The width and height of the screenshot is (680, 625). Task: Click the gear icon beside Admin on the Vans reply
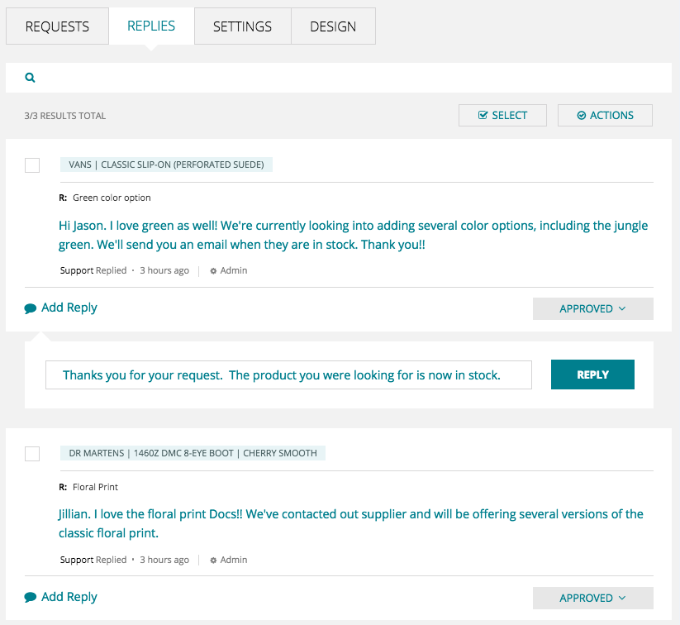click(x=213, y=271)
